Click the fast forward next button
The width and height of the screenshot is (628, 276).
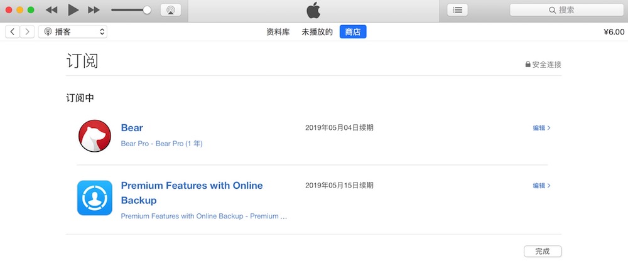click(94, 10)
